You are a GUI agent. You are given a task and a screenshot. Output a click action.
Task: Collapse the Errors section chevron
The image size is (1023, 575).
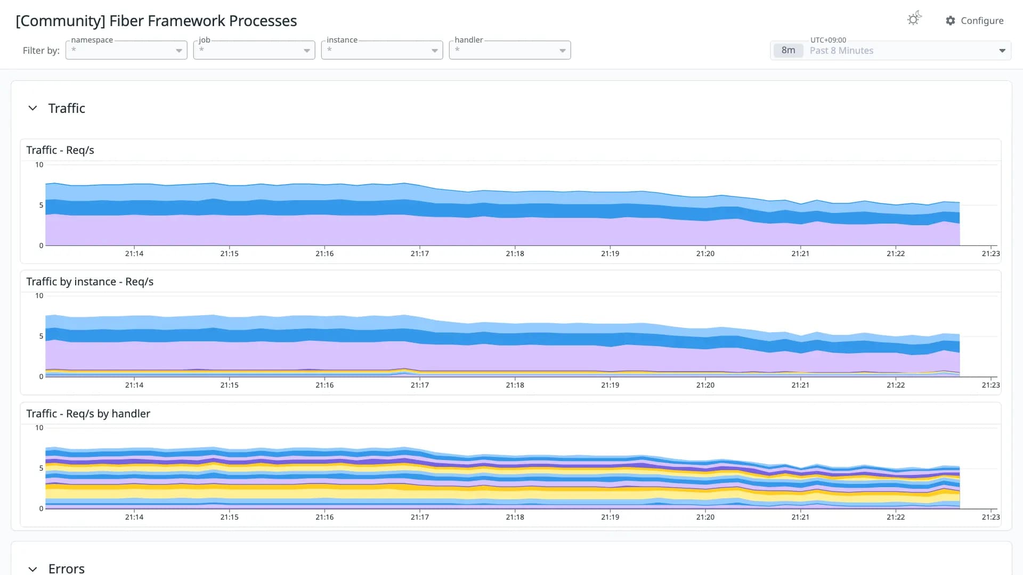[x=33, y=569]
